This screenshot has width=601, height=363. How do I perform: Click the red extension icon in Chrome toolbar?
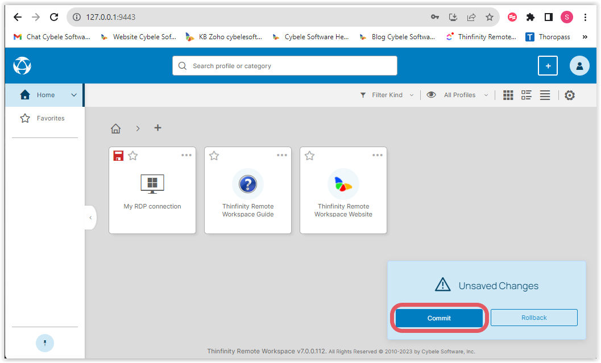(x=512, y=17)
